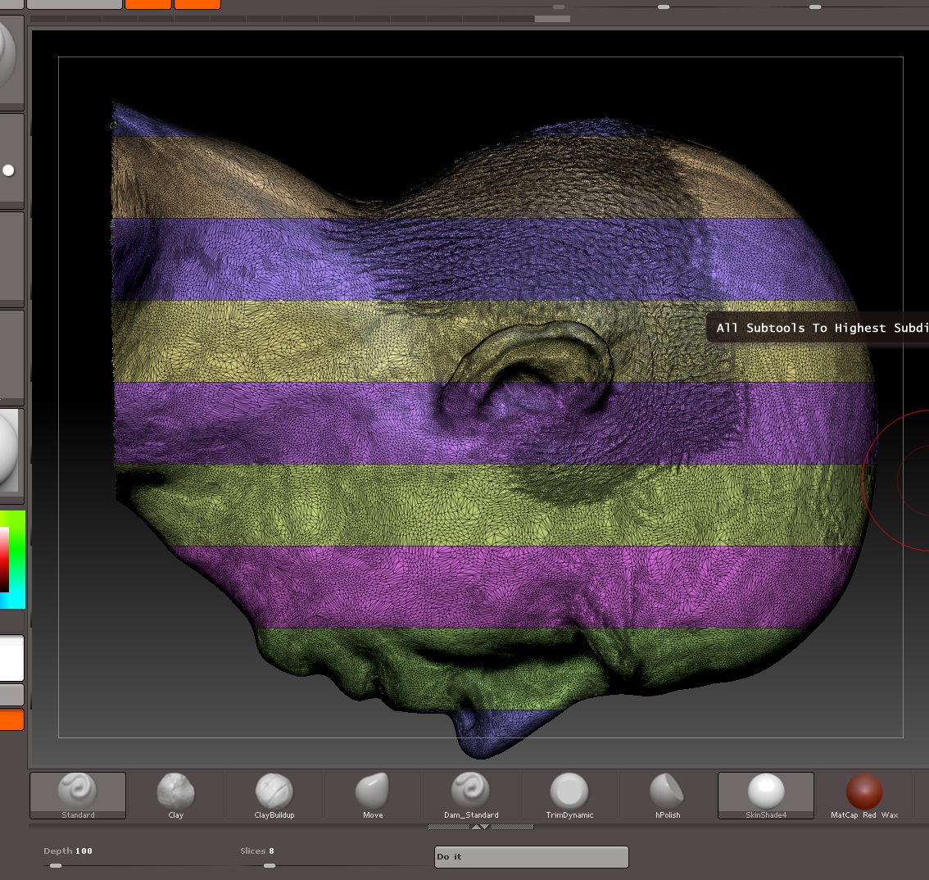Toggle the divider arrows below the brush shelf
The width and height of the screenshot is (929, 880).
[481, 827]
